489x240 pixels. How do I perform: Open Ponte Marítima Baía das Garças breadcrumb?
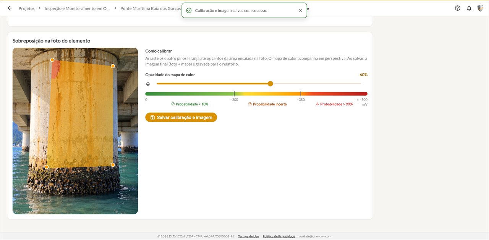point(151,8)
